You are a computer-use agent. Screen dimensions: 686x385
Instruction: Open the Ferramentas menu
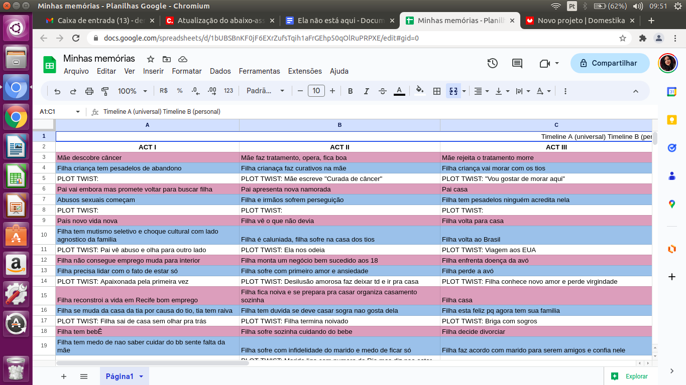pos(259,71)
